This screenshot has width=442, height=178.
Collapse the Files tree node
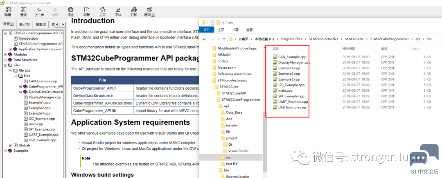point(5,65)
